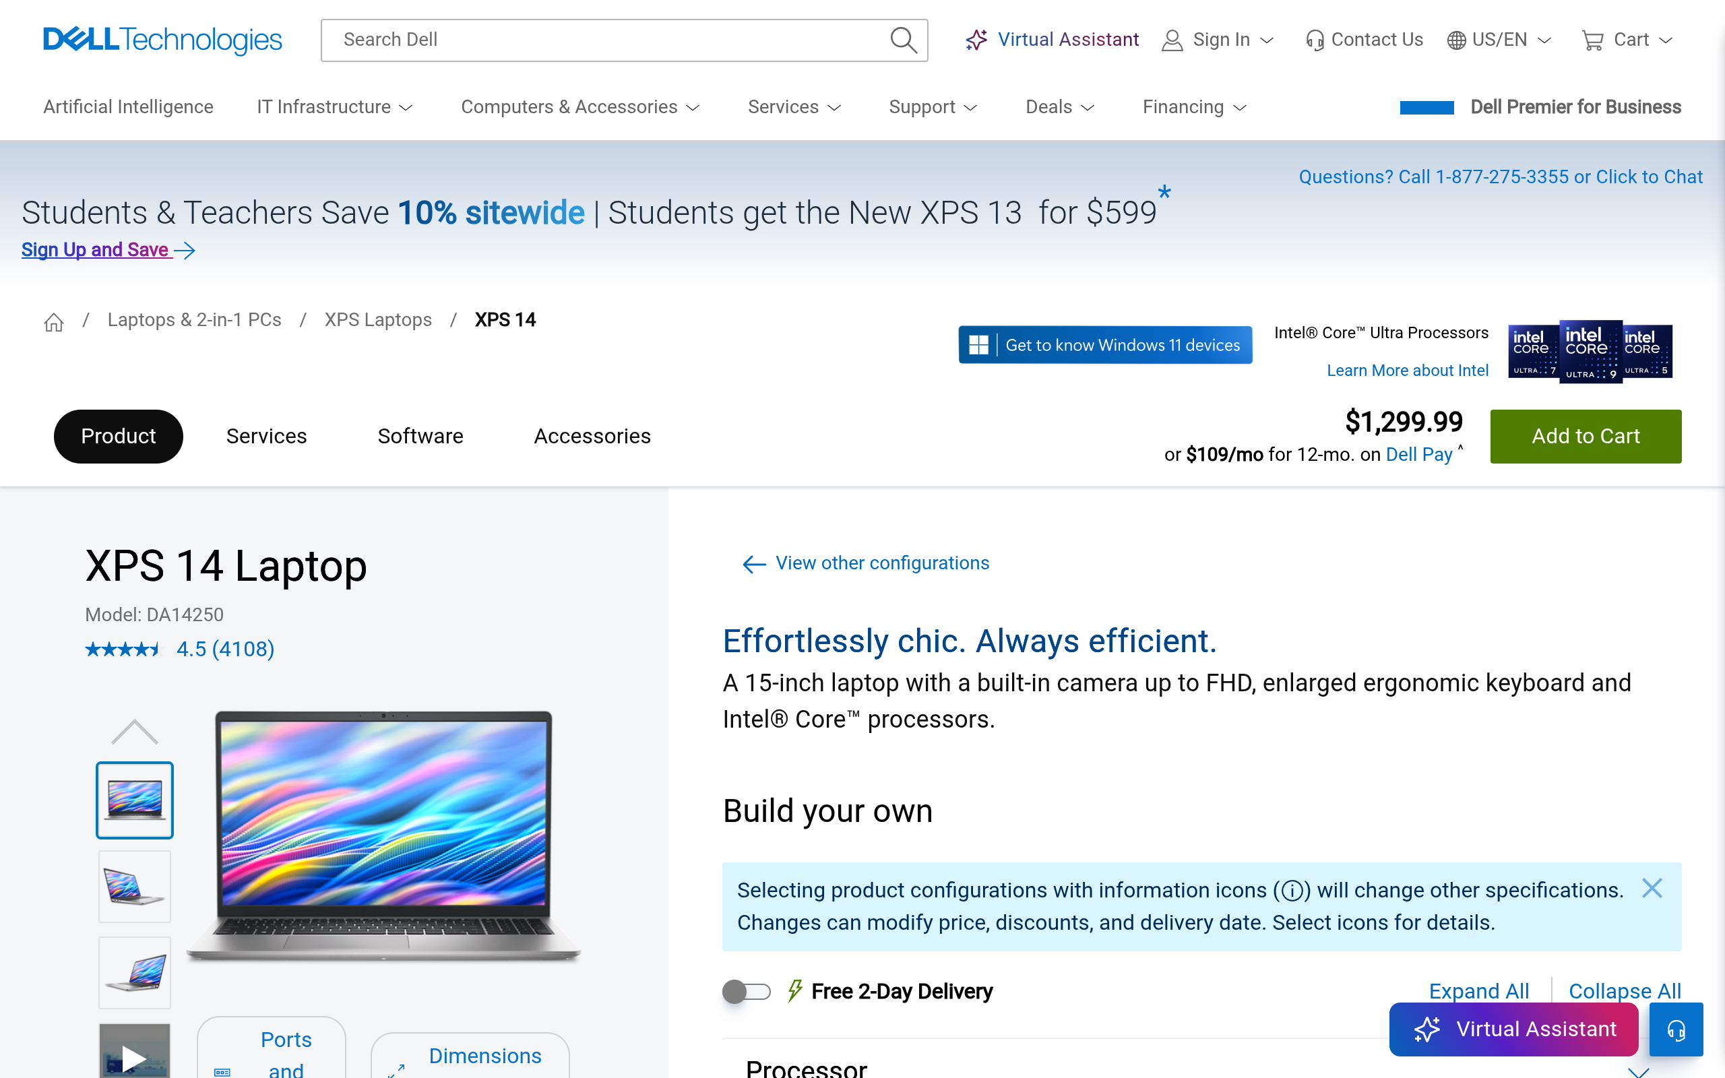
Task: Switch to the Software tab
Action: tap(420, 437)
